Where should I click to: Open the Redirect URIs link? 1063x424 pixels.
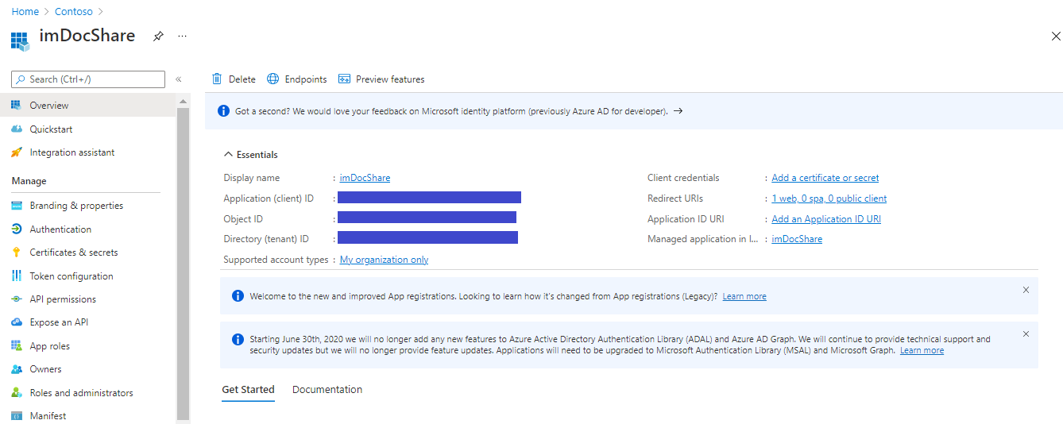pyautogui.click(x=829, y=199)
